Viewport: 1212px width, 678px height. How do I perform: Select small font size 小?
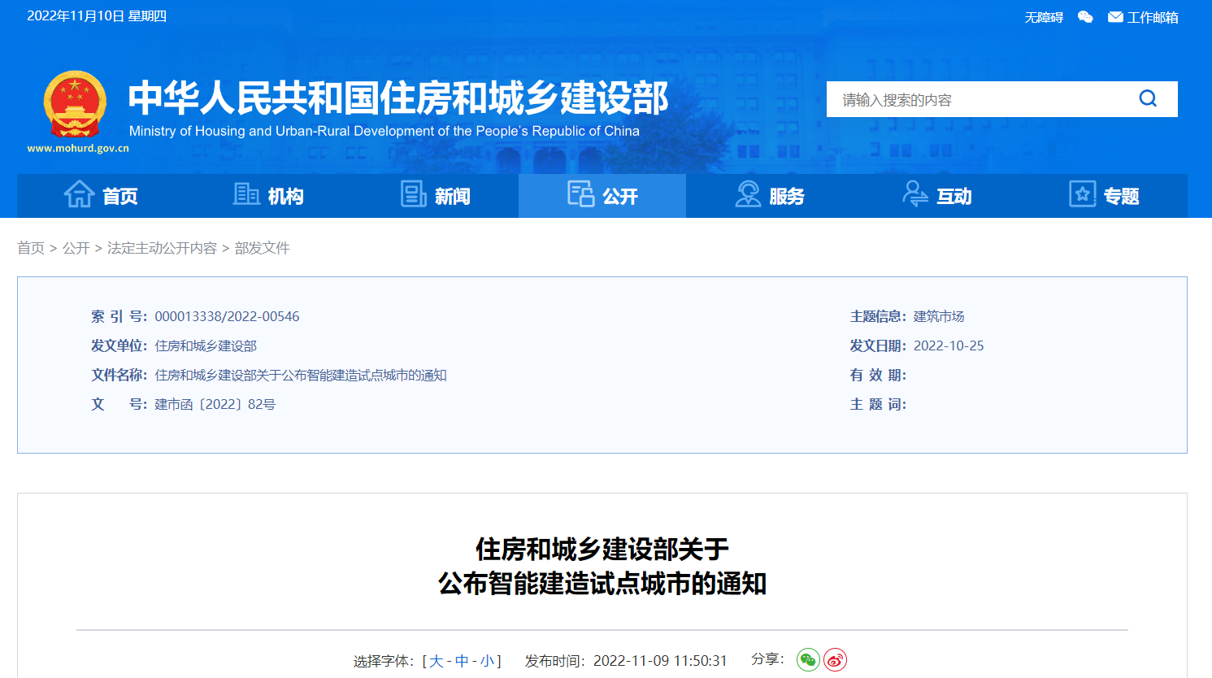coord(487,661)
